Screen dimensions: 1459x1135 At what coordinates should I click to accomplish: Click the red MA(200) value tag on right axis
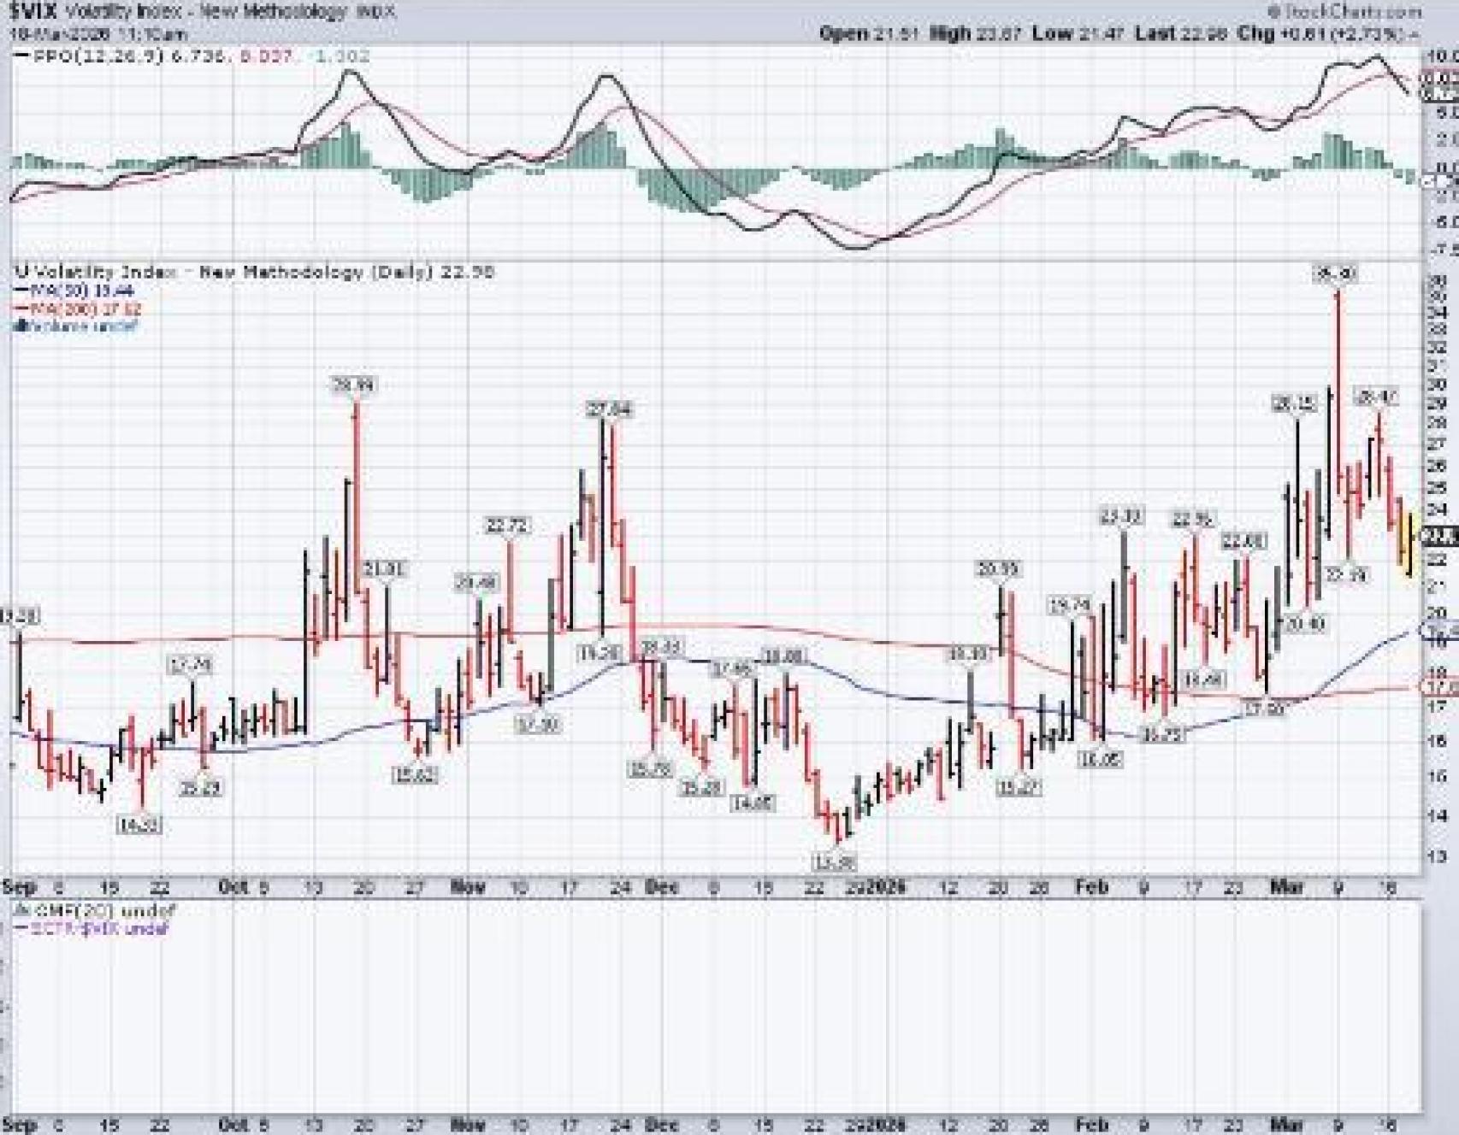point(1439,688)
